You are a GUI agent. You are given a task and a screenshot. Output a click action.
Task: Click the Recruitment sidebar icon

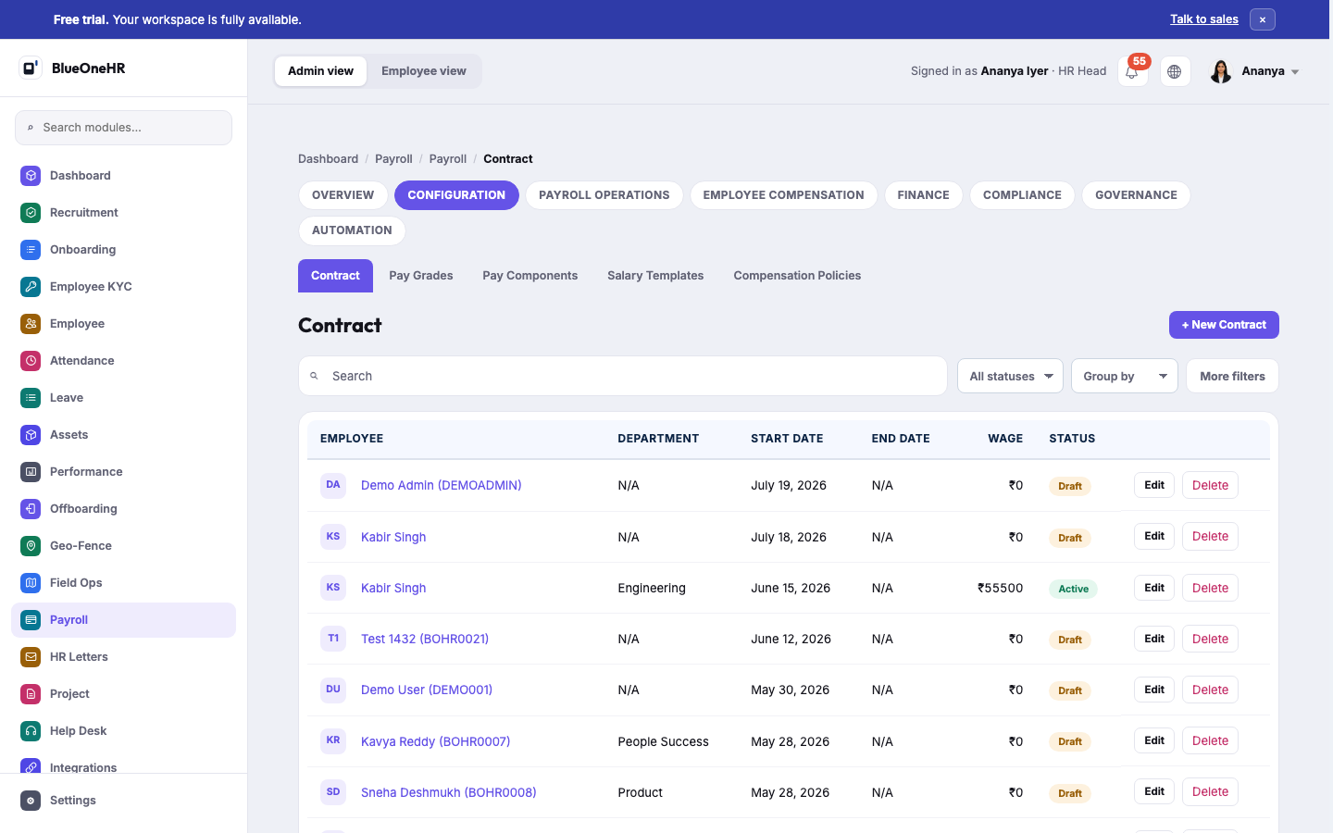(x=31, y=213)
